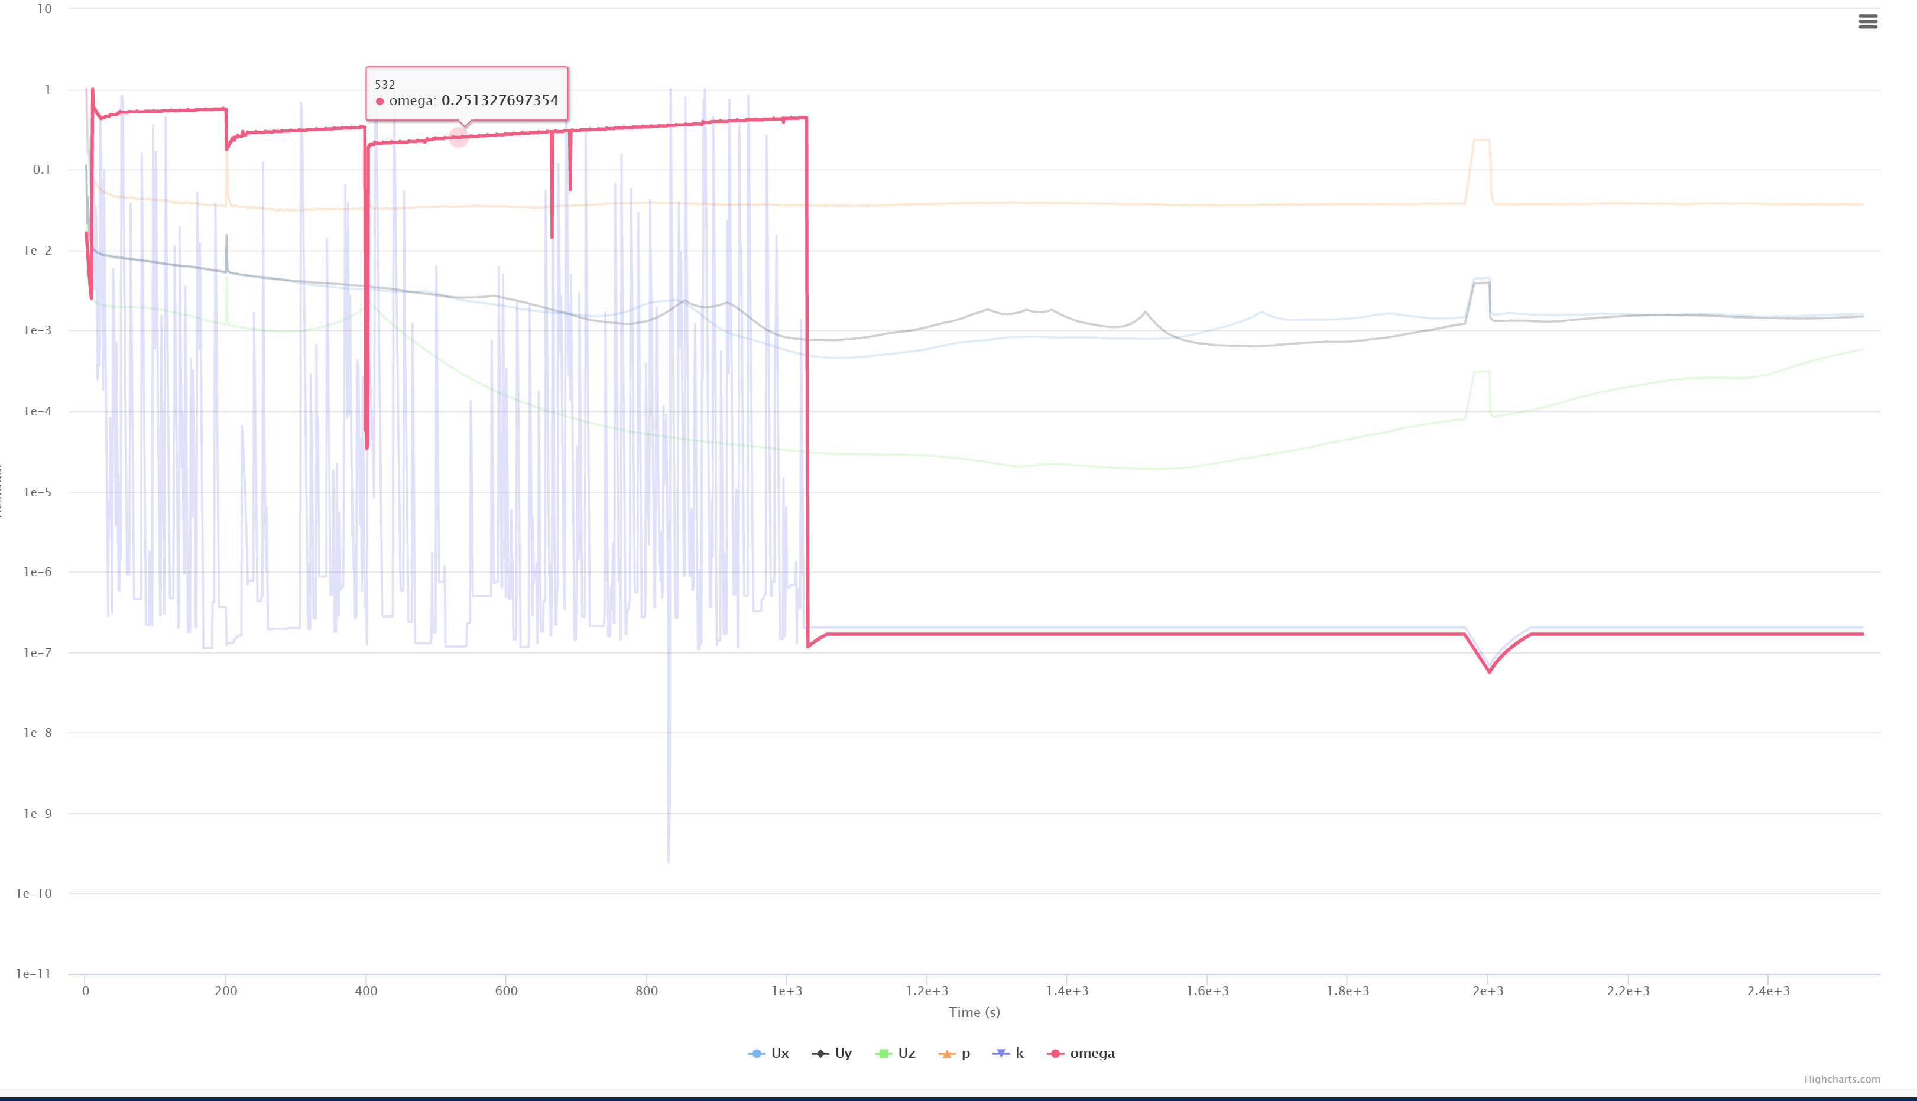The image size is (1917, 1101).
Task: Hide the omega series via legend label
Action: (x=1092, y=1053)
